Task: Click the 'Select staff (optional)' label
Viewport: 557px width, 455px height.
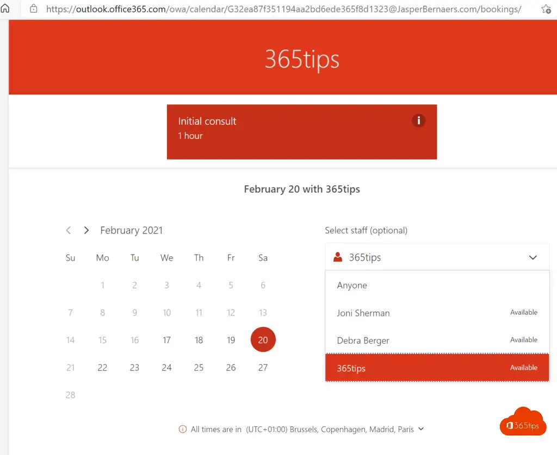Action: (x=366, y=230)
